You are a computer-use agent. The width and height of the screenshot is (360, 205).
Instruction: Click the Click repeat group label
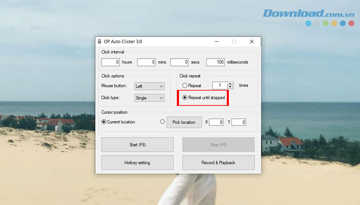pos(190,76)
